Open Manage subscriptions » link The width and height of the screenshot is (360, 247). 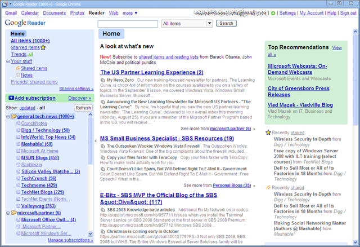coord(70,240)
